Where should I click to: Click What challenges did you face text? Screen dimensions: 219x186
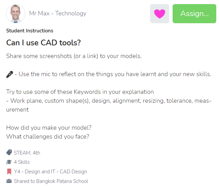coord(48,137)
